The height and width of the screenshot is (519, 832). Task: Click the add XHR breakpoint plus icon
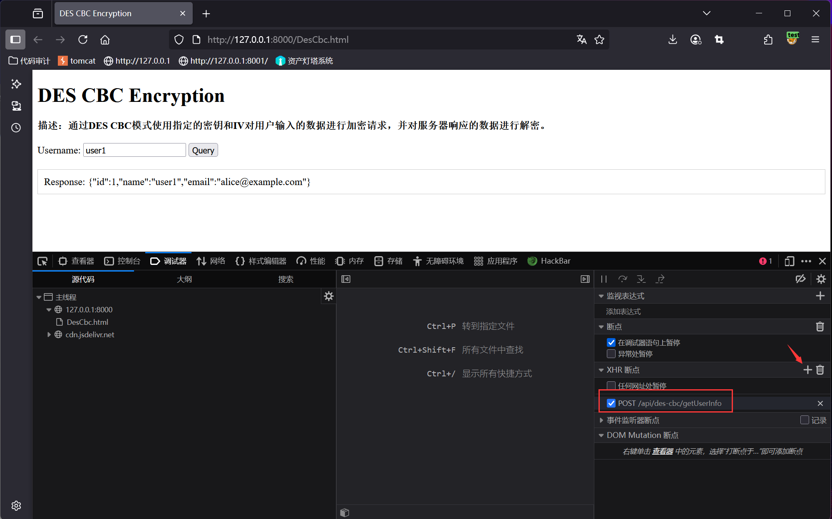(807, 370)
